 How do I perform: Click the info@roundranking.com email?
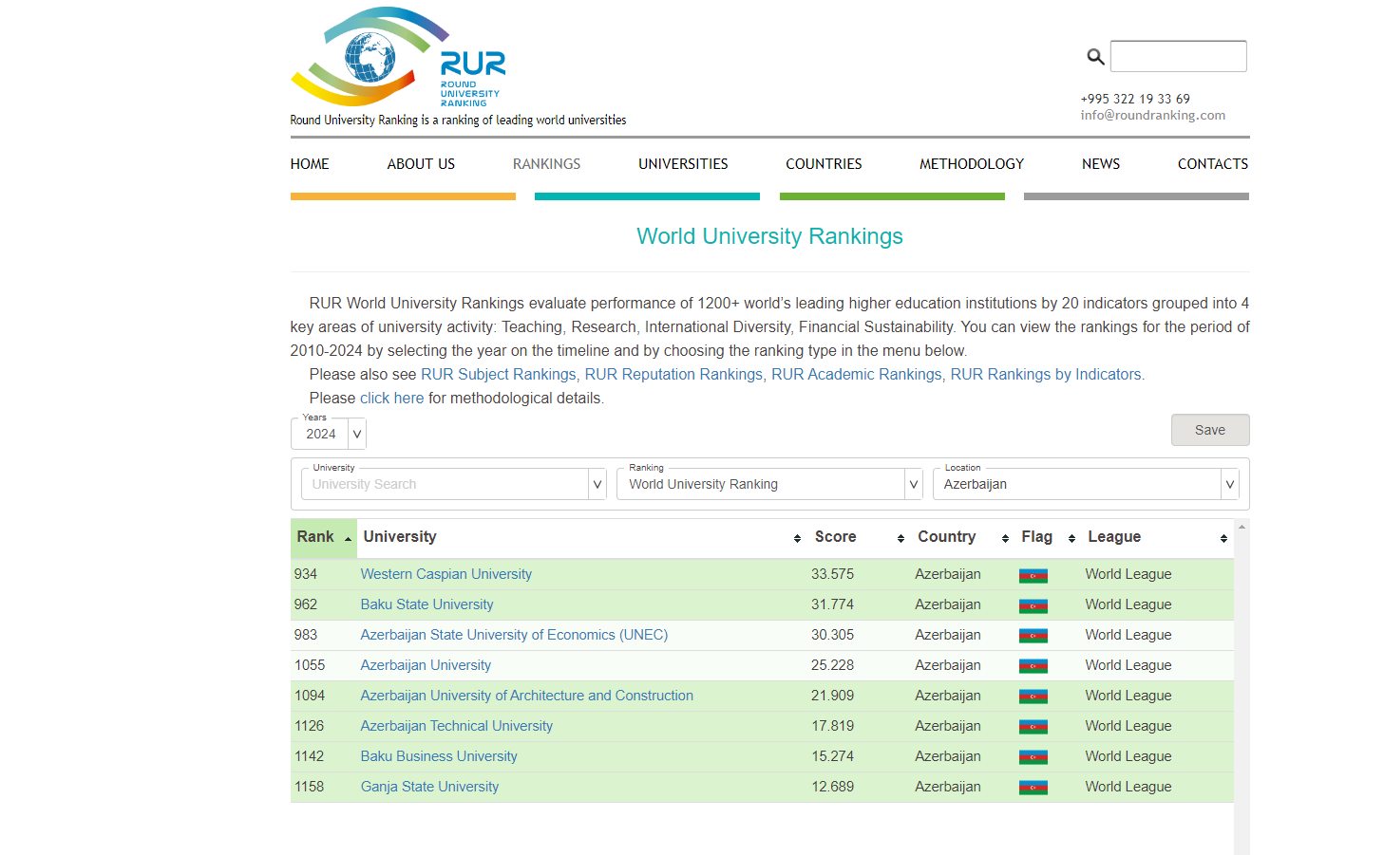point(1153,115)
